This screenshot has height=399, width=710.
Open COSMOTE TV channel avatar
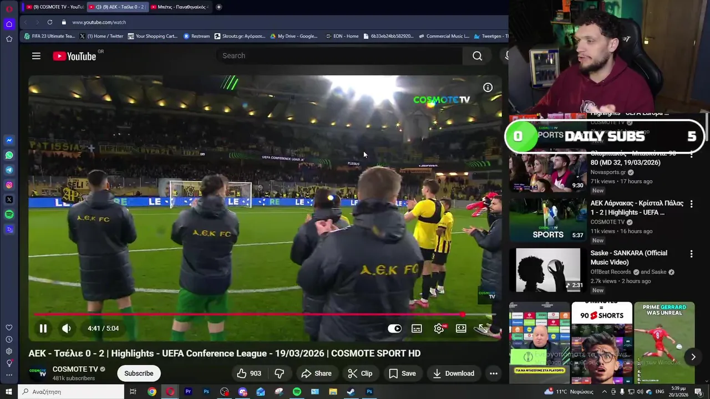point(38,373)
